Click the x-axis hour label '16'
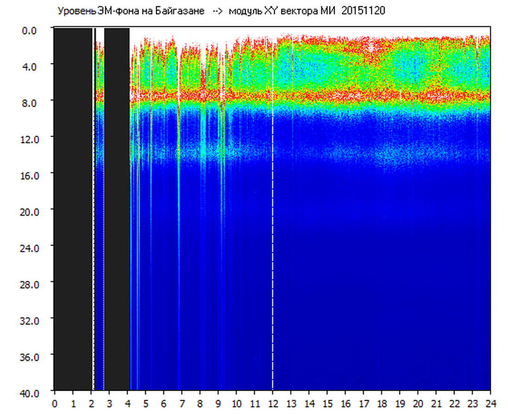The height and width of the screenshot is (417, 508). [345, 404]
